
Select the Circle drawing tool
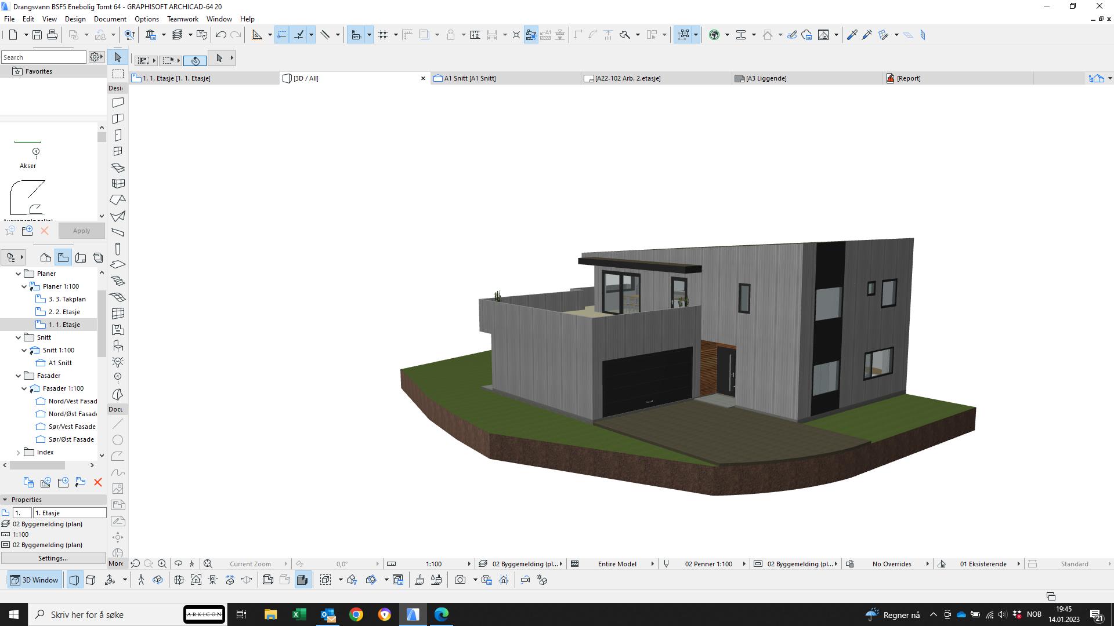point(118,440)
